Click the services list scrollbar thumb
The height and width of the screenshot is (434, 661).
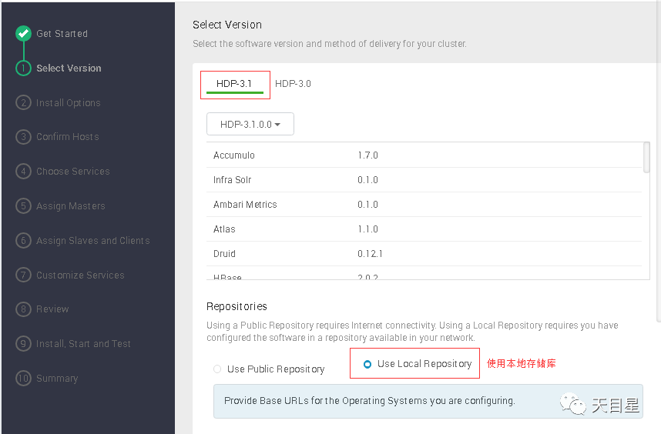click(x=646, y=158)
